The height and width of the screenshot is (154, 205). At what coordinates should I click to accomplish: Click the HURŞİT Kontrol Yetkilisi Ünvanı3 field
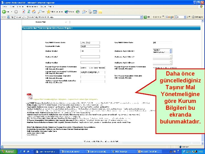click(93, 72)
